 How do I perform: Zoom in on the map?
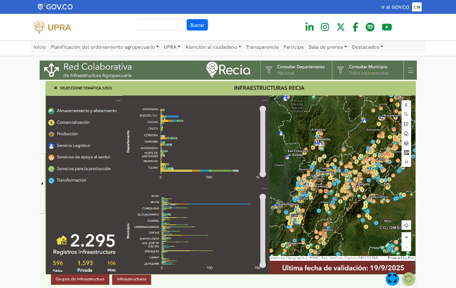[x=406, y=237]
